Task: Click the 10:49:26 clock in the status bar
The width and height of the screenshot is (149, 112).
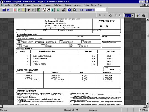Action: pyautogui.click(x=144, y=110)
